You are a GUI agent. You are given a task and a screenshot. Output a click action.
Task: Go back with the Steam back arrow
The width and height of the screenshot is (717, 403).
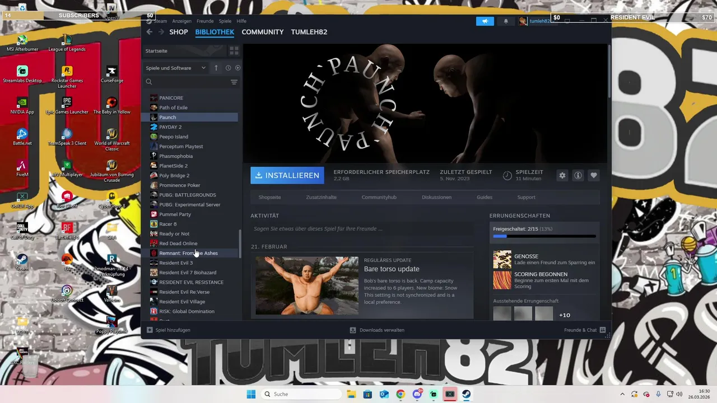point(149,32)
